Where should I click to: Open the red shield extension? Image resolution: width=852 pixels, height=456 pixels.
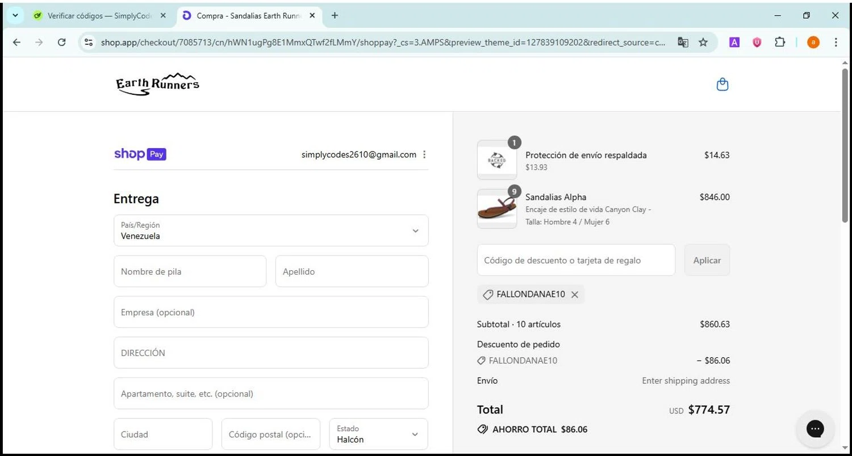click(x=757, y=42)
